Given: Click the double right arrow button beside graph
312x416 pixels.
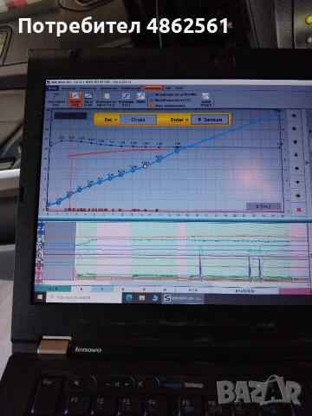Looking at the screenshot, I should tap(295, 128).
